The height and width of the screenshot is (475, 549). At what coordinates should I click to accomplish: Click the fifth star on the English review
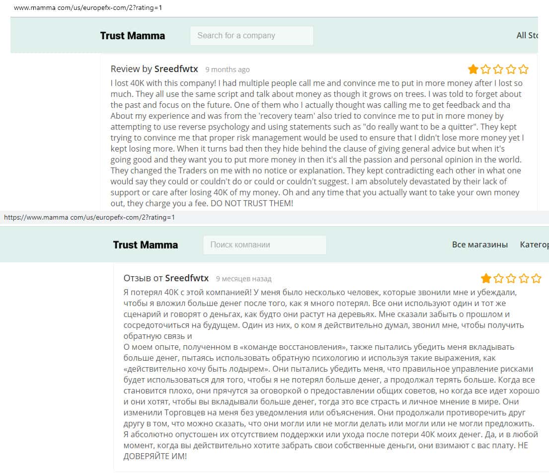[x=523, y=69]
